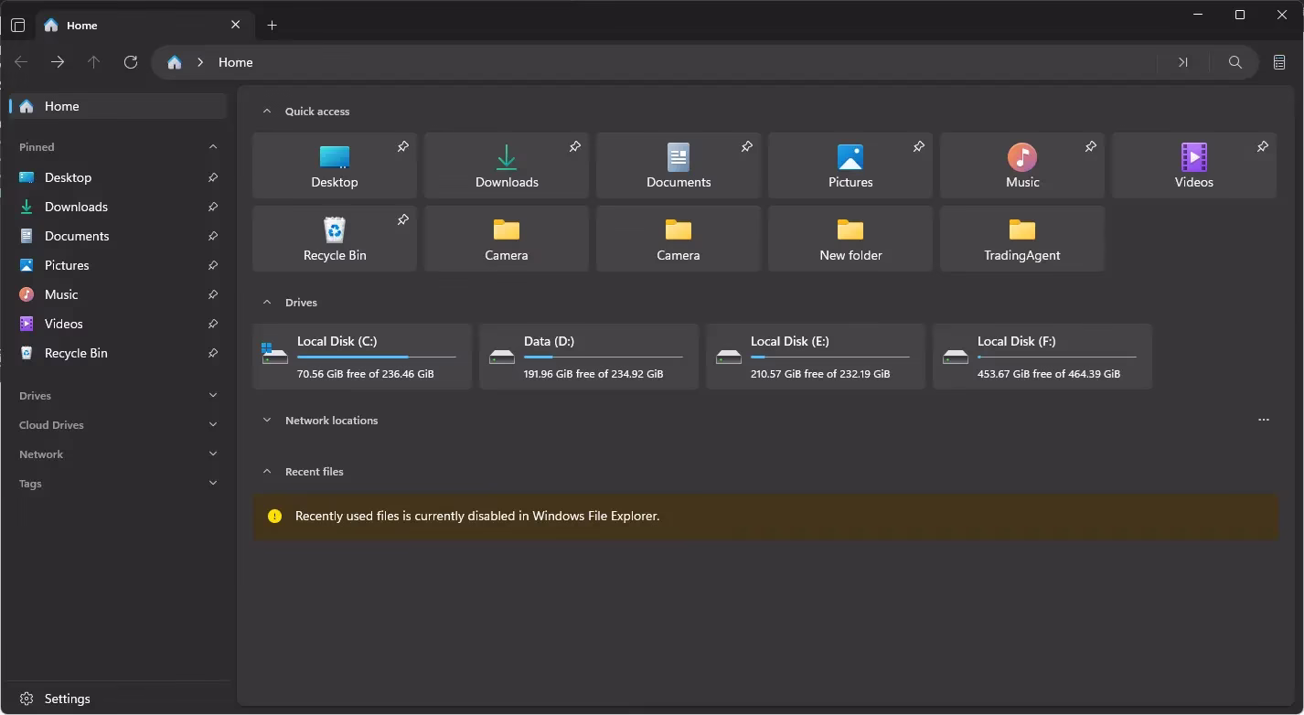Open the right-side info pane icon

pyautogui.click(x=1279, y=62)
